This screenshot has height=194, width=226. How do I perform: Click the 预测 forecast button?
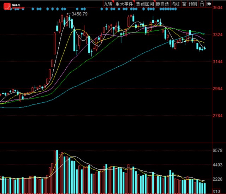[193, 4]
